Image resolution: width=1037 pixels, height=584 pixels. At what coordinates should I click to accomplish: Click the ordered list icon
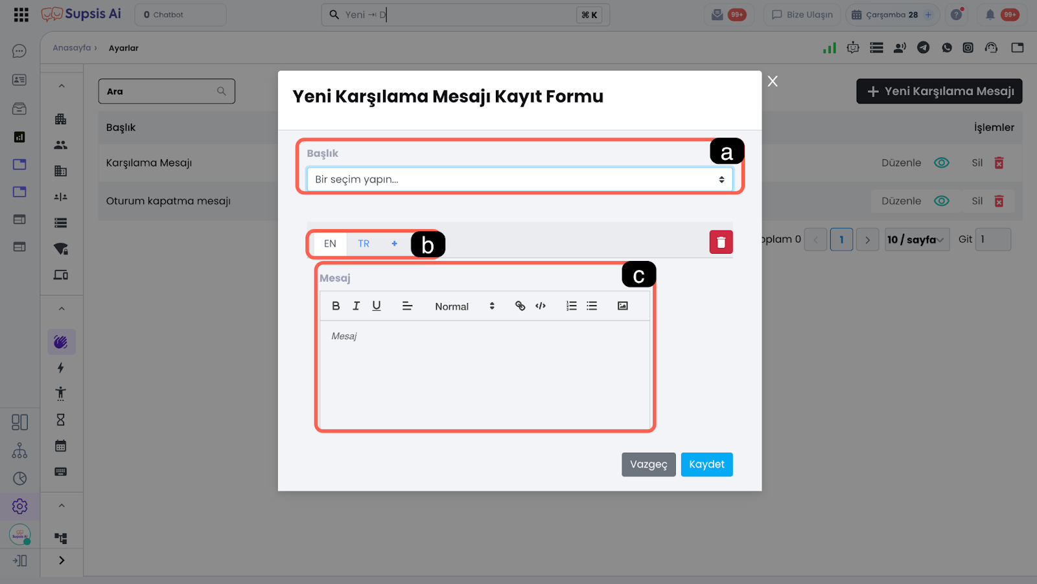tap(571, 306)
